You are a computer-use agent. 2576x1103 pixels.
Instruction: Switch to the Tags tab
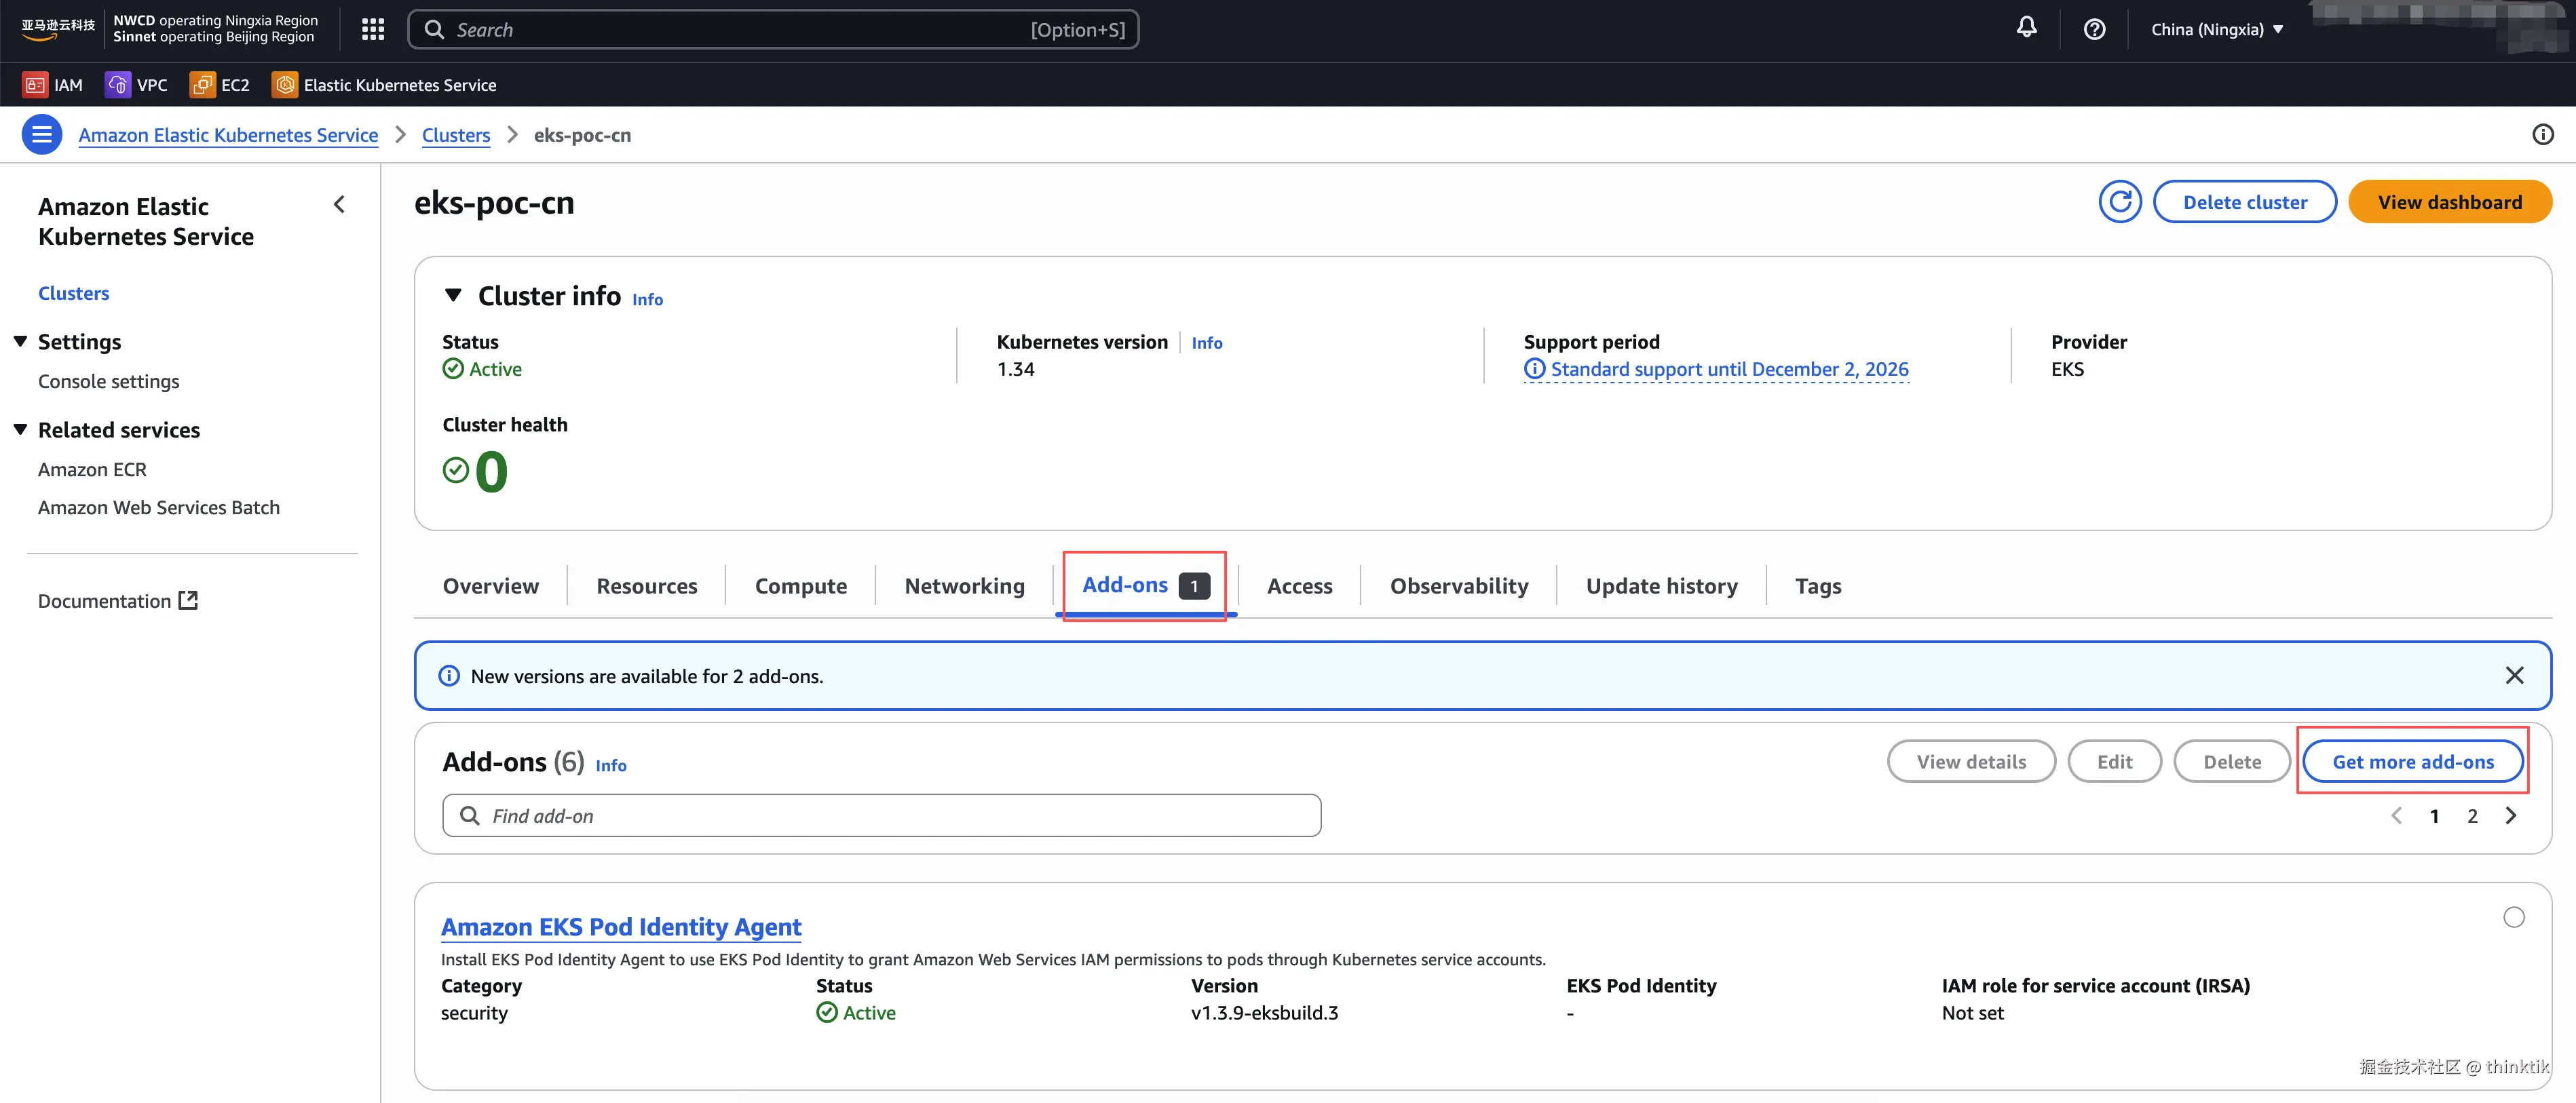1817,586
